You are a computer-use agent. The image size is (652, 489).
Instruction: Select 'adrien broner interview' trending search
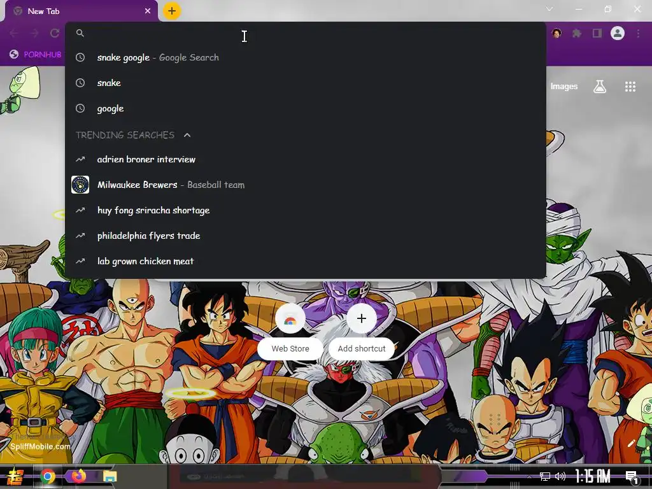(x=306, y=159)
